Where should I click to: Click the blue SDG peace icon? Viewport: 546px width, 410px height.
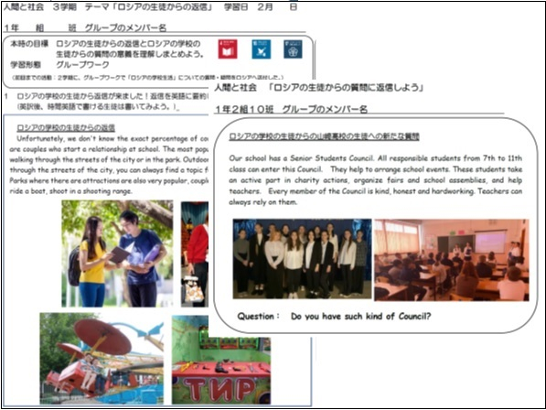(x=262, y=49)
